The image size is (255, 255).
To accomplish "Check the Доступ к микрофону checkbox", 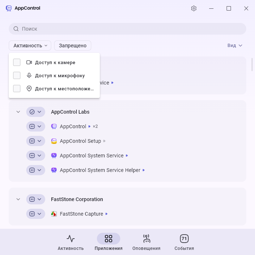I will pyautogui.click(x=17, y=75).
